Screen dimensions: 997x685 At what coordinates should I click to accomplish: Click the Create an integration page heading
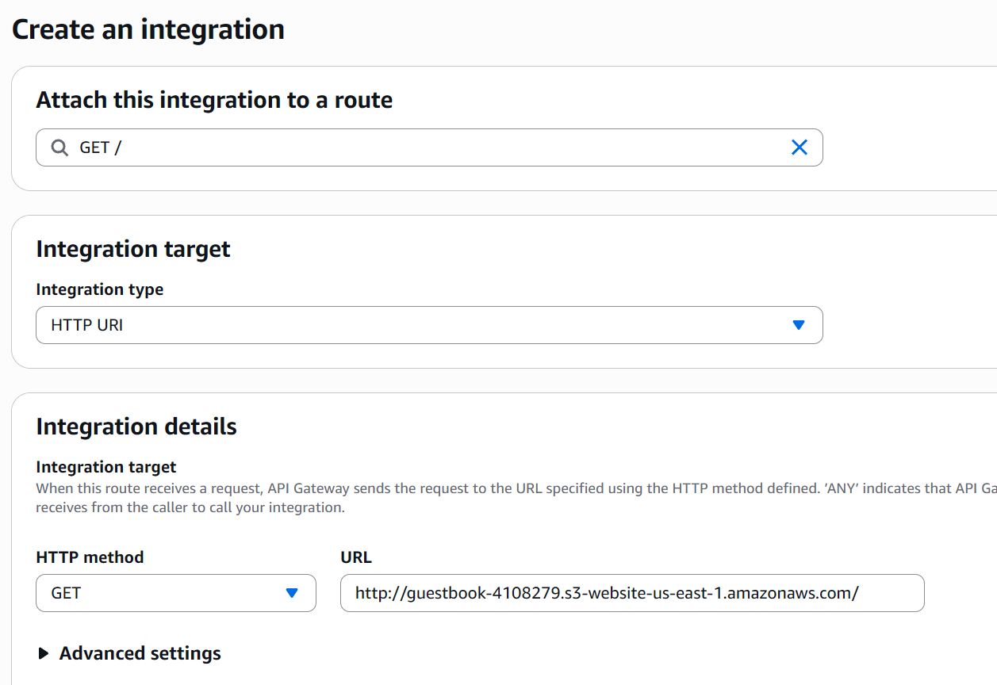148,29
